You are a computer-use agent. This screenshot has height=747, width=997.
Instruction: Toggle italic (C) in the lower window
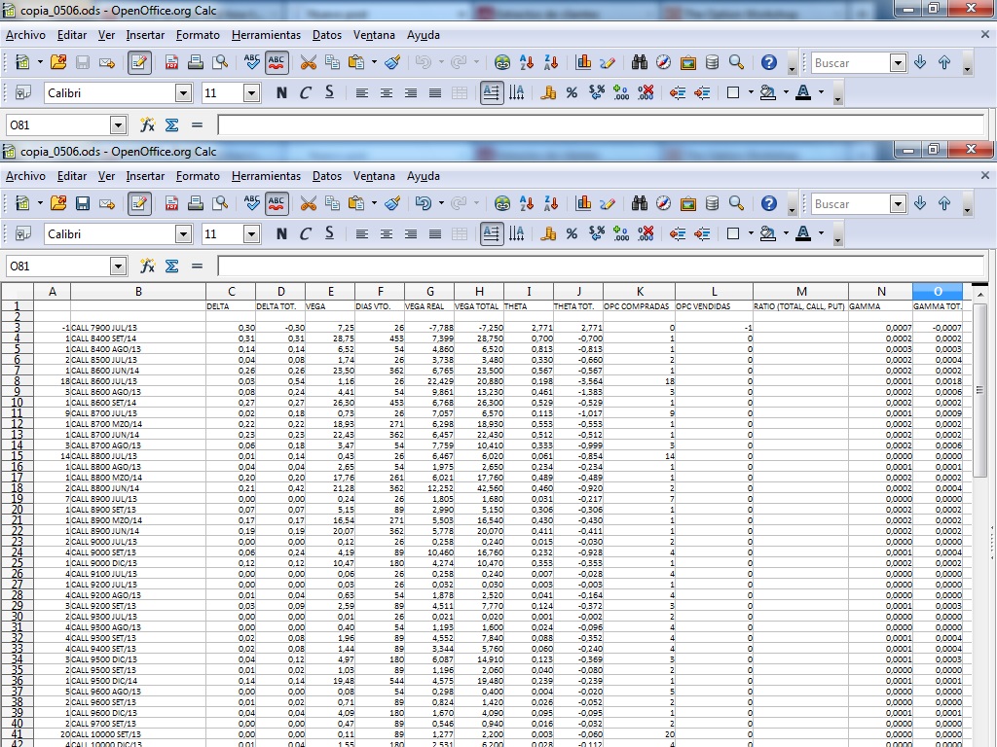pyautogui.click(x=305, y=234)
